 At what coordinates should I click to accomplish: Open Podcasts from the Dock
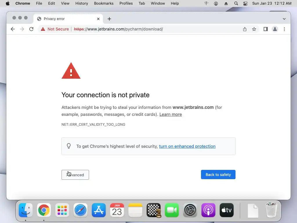tap(208, 210)
